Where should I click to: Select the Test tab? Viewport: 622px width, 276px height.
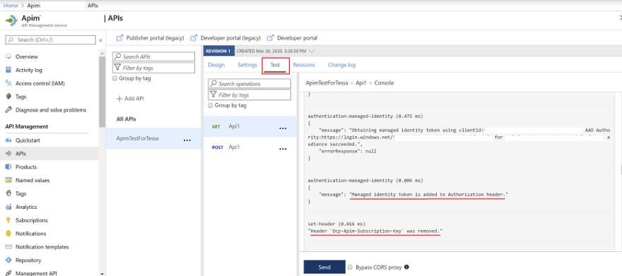point(275,65)
